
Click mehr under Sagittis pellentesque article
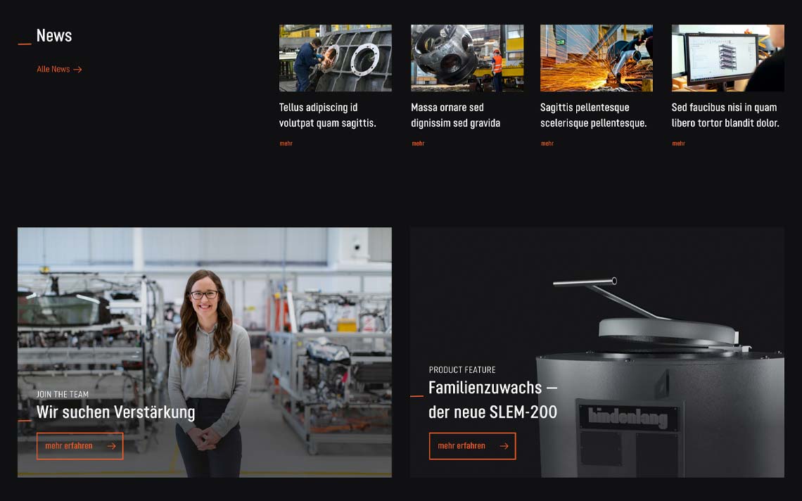(547, 144)
